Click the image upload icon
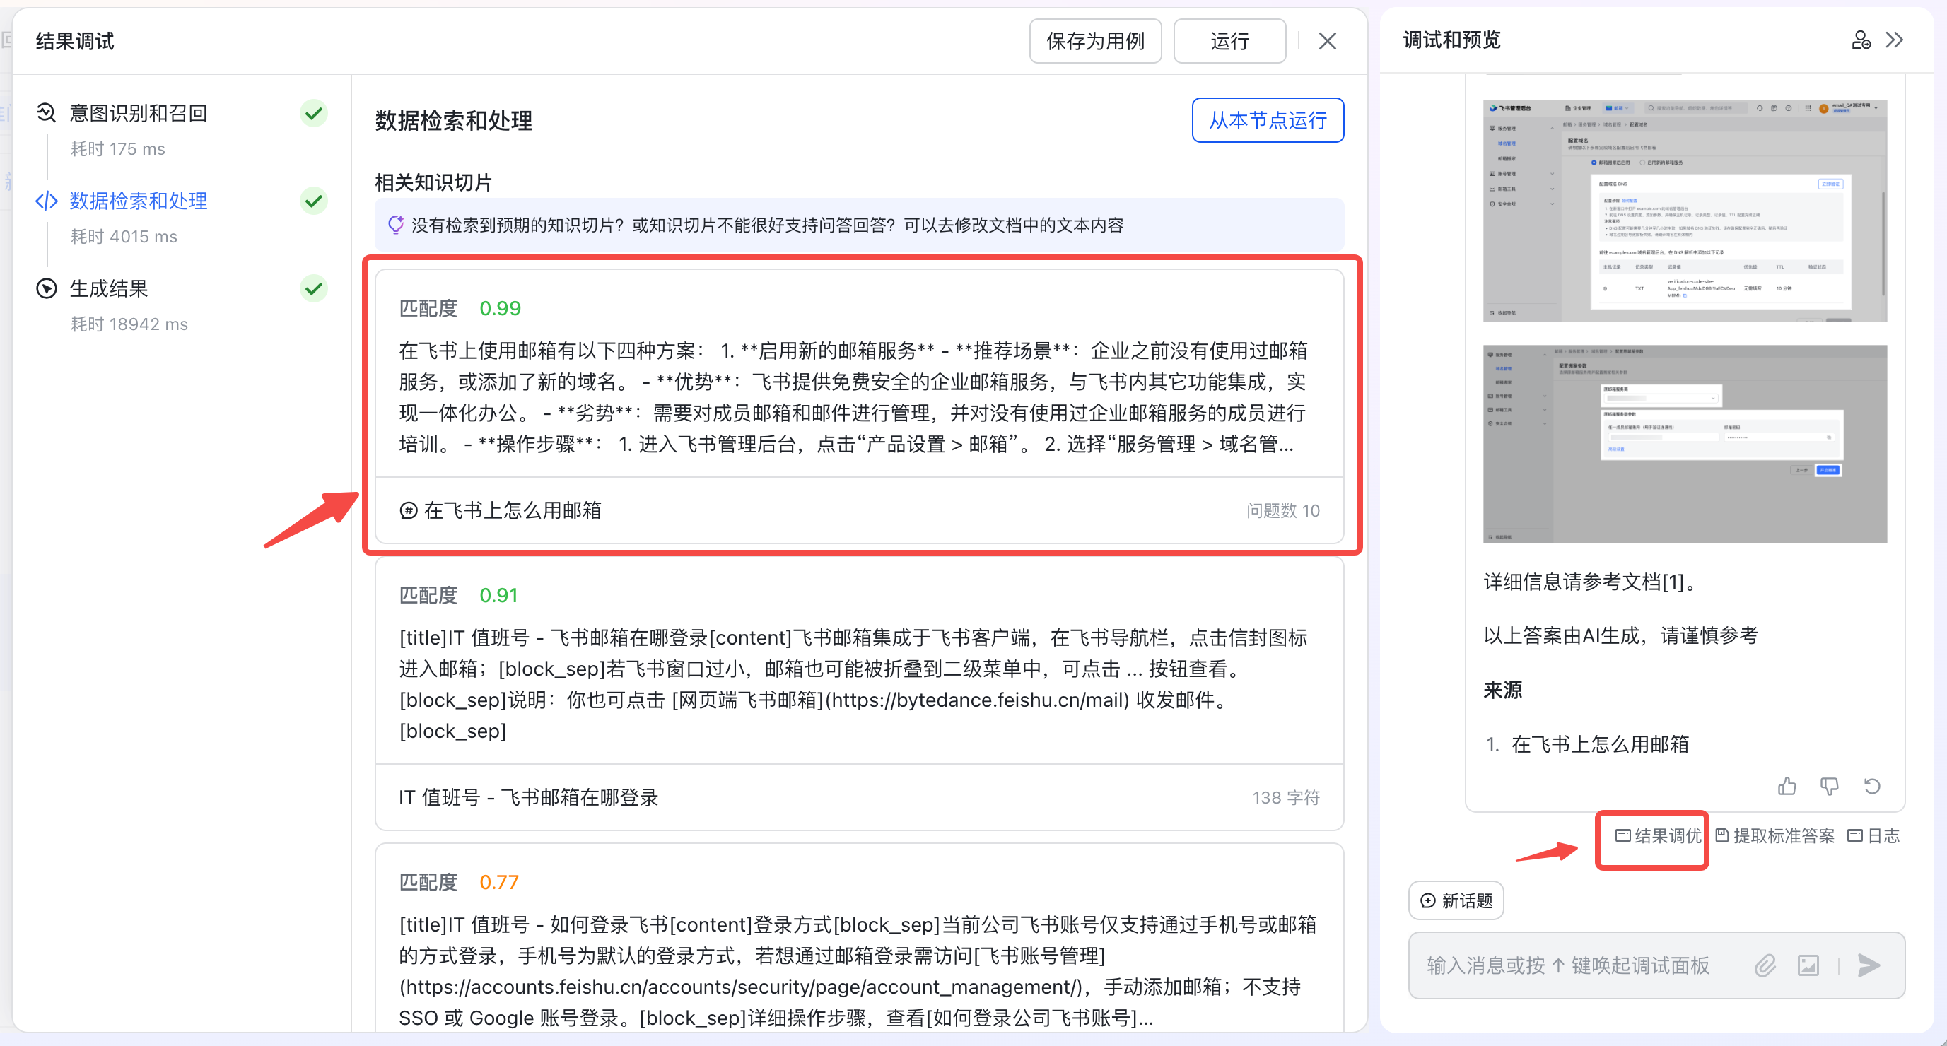Image resolution: width=1947 pixels, height=1046 pixels. coord(1808,965)
